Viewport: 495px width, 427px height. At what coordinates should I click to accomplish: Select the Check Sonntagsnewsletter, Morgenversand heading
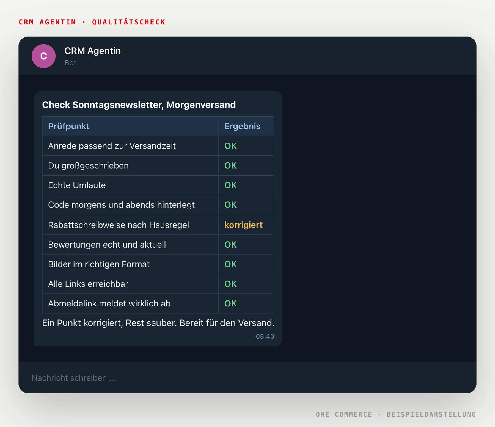tap(139, 105)
